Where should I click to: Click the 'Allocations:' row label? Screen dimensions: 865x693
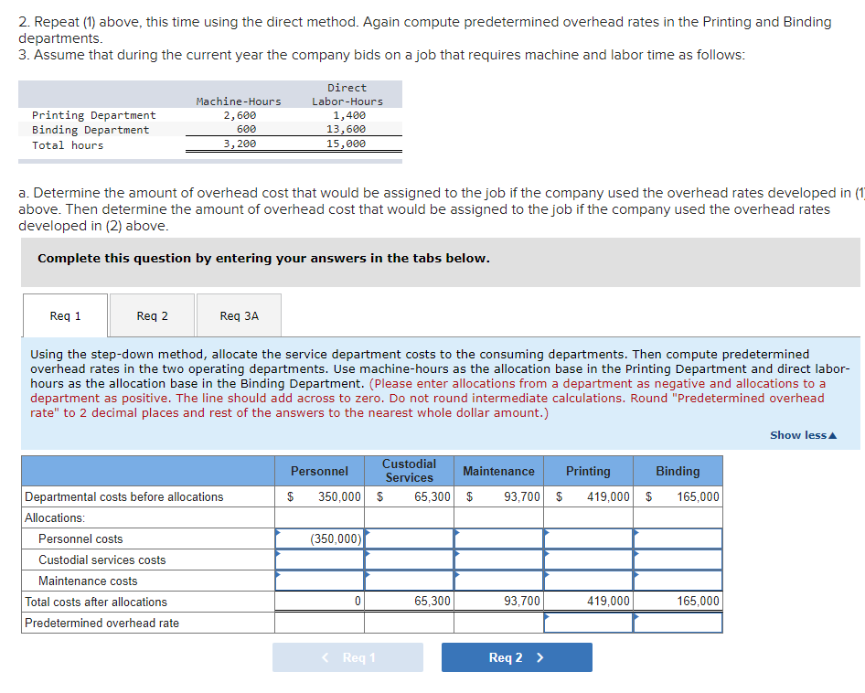coord(55,517)
